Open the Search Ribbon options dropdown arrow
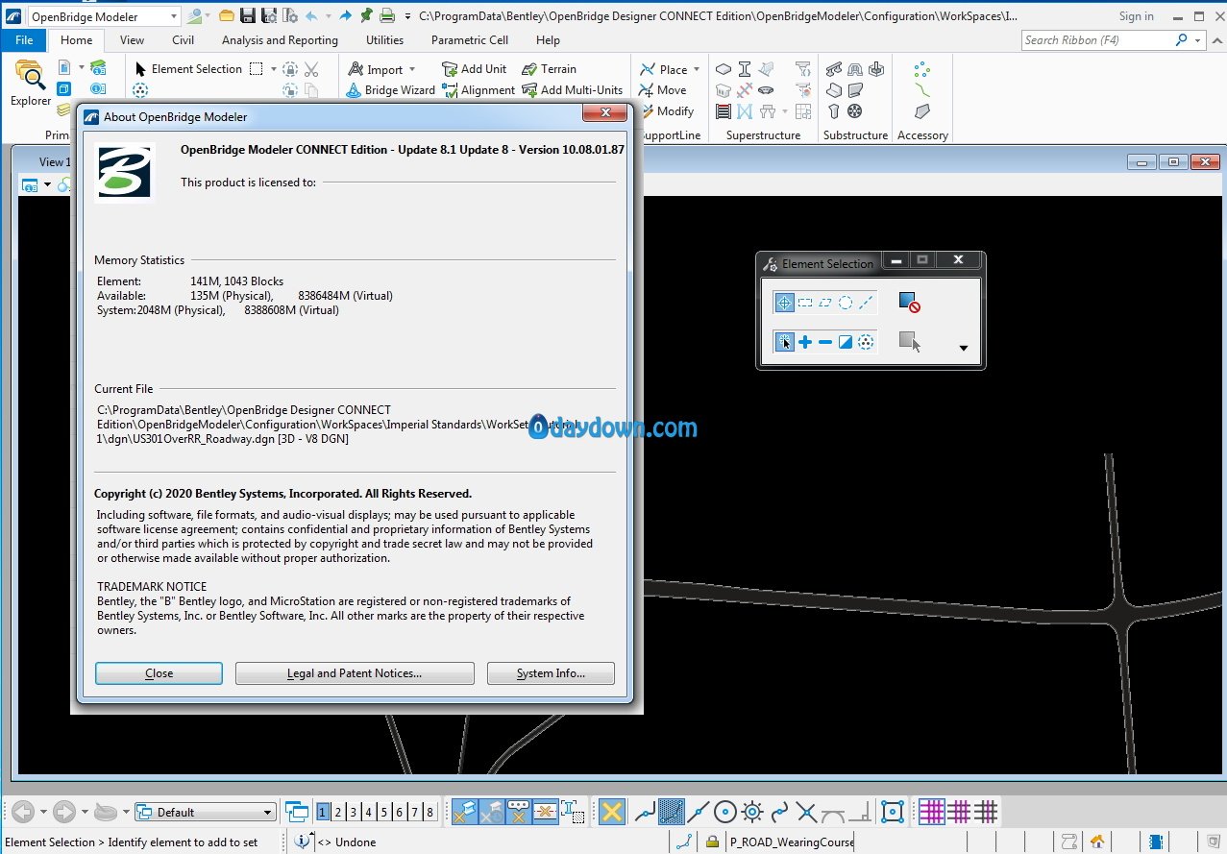This screenshot has width=1227, height=854. (1198, 40)
